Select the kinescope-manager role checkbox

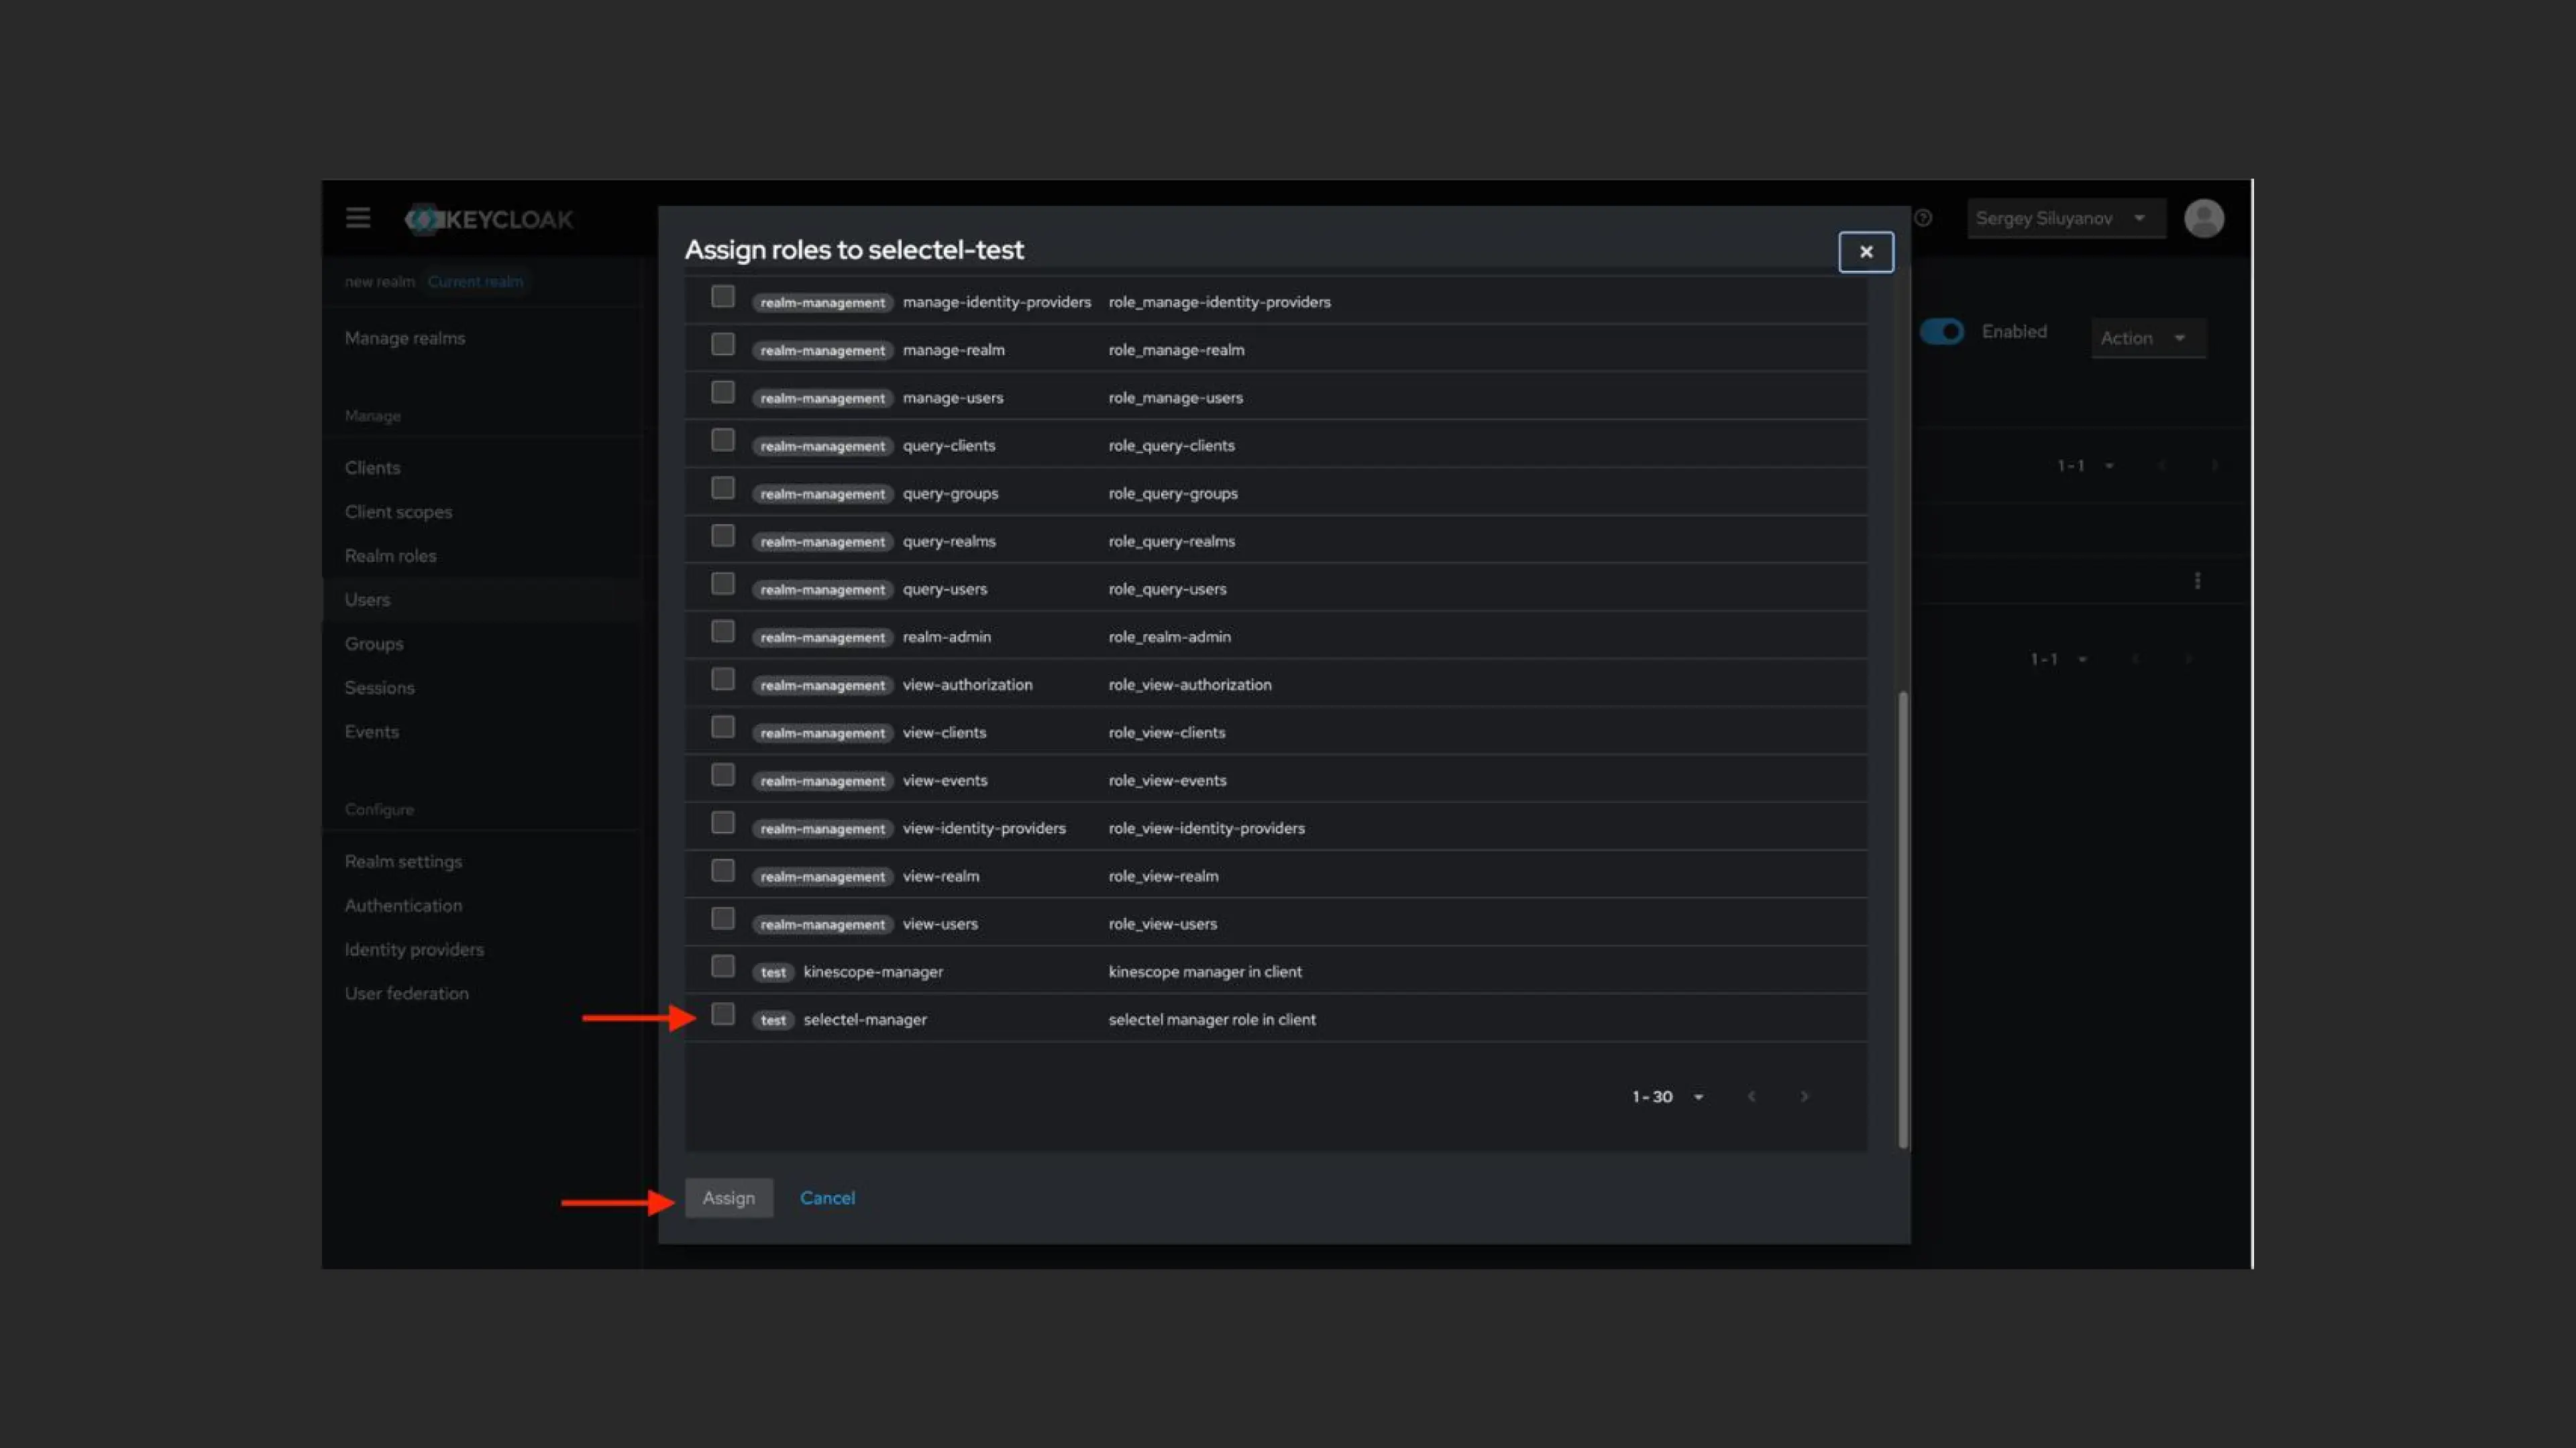click(x=723, y=966)
